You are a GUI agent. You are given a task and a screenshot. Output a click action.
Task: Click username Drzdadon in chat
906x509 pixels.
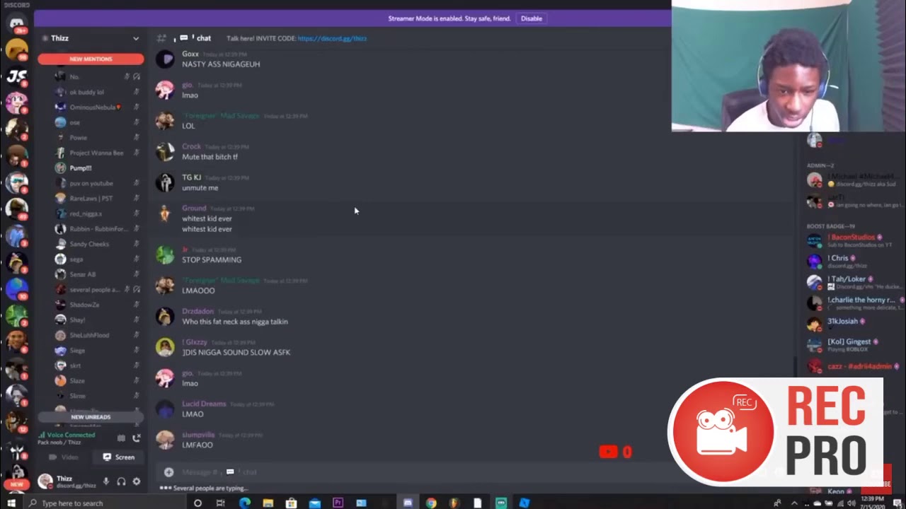point(198,311)
